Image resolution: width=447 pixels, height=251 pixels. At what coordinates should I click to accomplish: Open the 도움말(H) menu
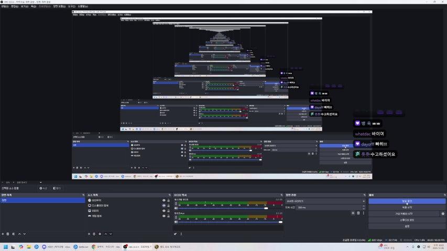click(x=83, y=6)
